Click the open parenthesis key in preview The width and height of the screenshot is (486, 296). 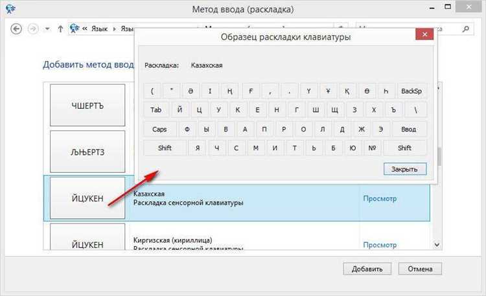(152, 91)
